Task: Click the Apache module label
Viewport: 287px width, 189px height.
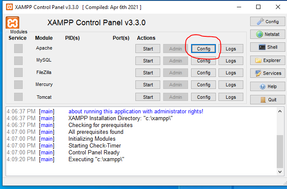Action: [44, 48]
